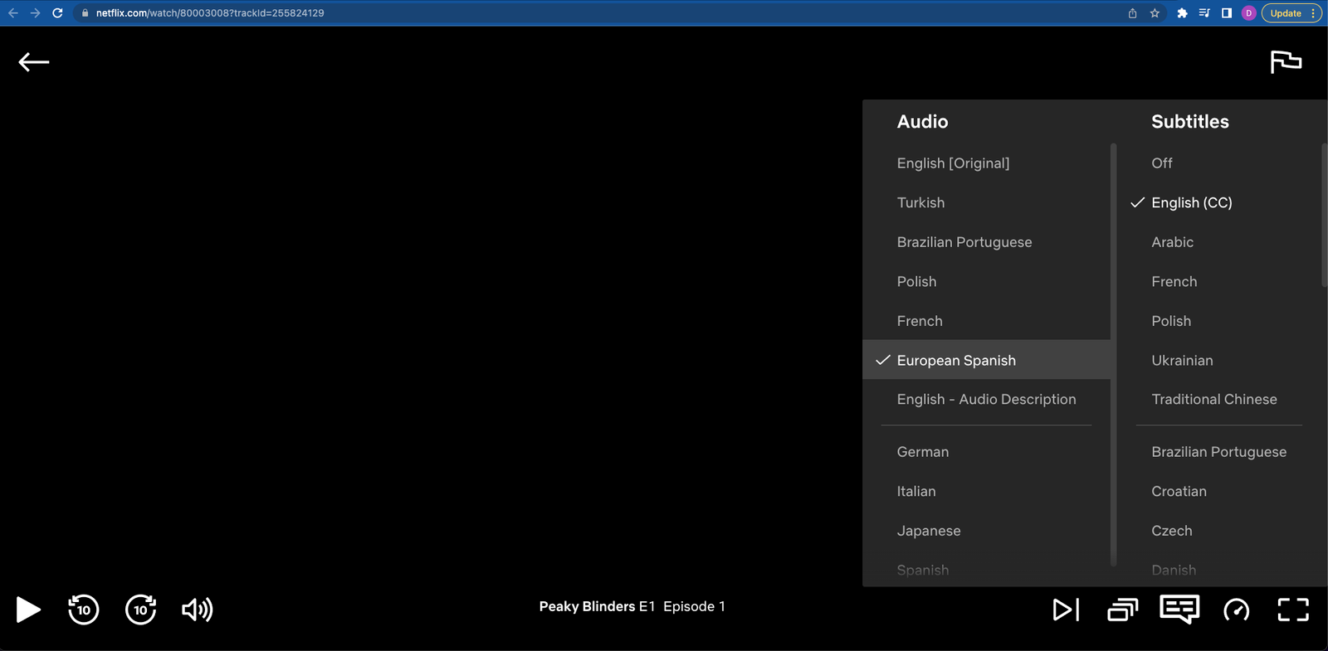Open media controls icon in toolbar

pos(1204,13)
